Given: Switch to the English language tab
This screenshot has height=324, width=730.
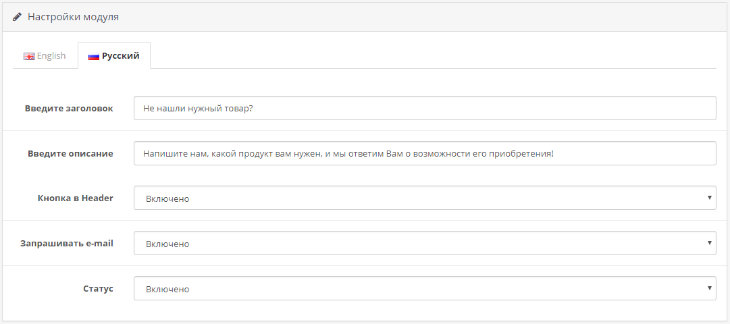Looking at the screenshot, I should pyautogui.click(x=45, y=56).
